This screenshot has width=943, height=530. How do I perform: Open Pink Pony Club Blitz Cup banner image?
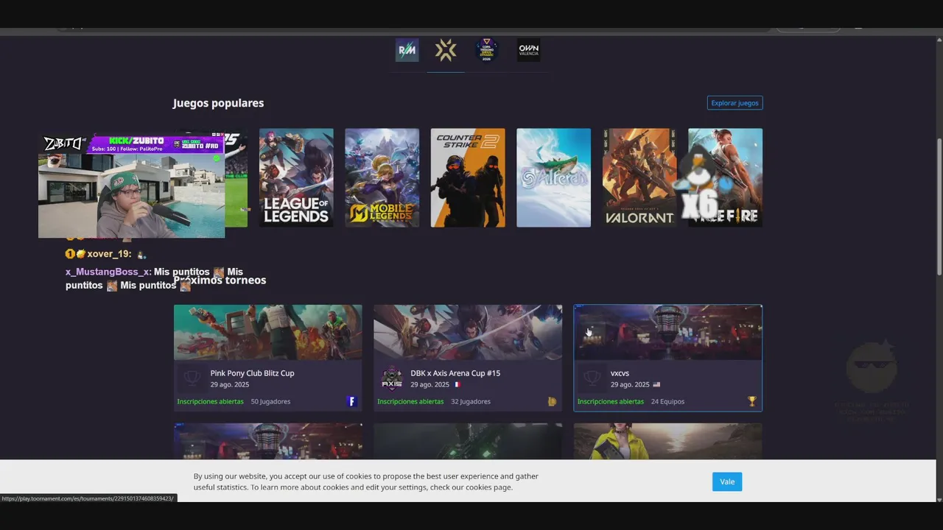(x=267, y=333)
